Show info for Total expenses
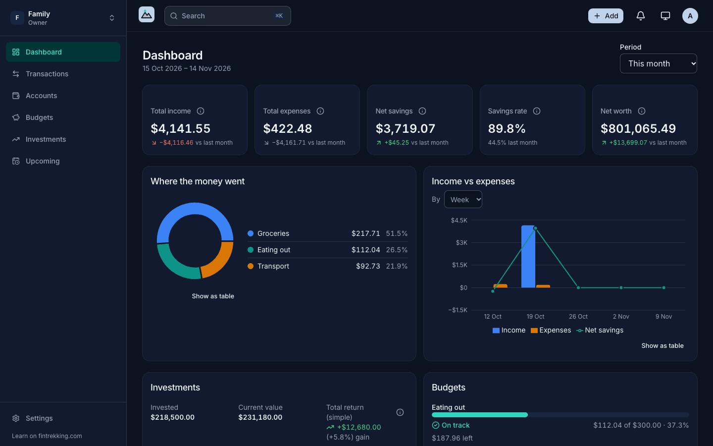Screen dimensions: 713x446 [320, 111]
